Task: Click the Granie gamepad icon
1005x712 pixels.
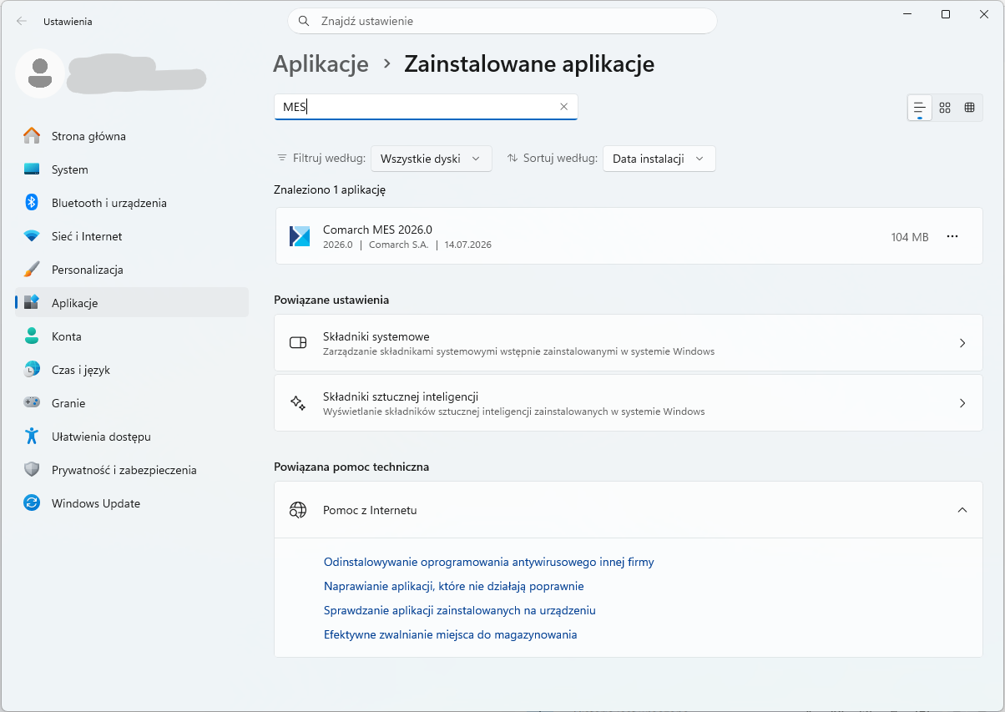Action: (32, 403)
